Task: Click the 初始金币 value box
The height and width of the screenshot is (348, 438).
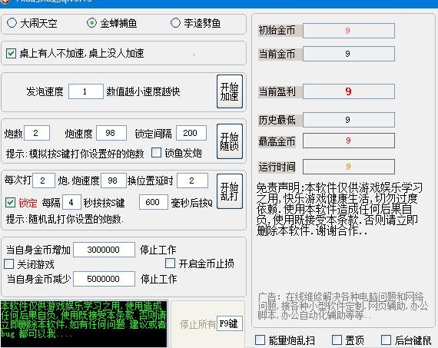Action: (349, 31)
